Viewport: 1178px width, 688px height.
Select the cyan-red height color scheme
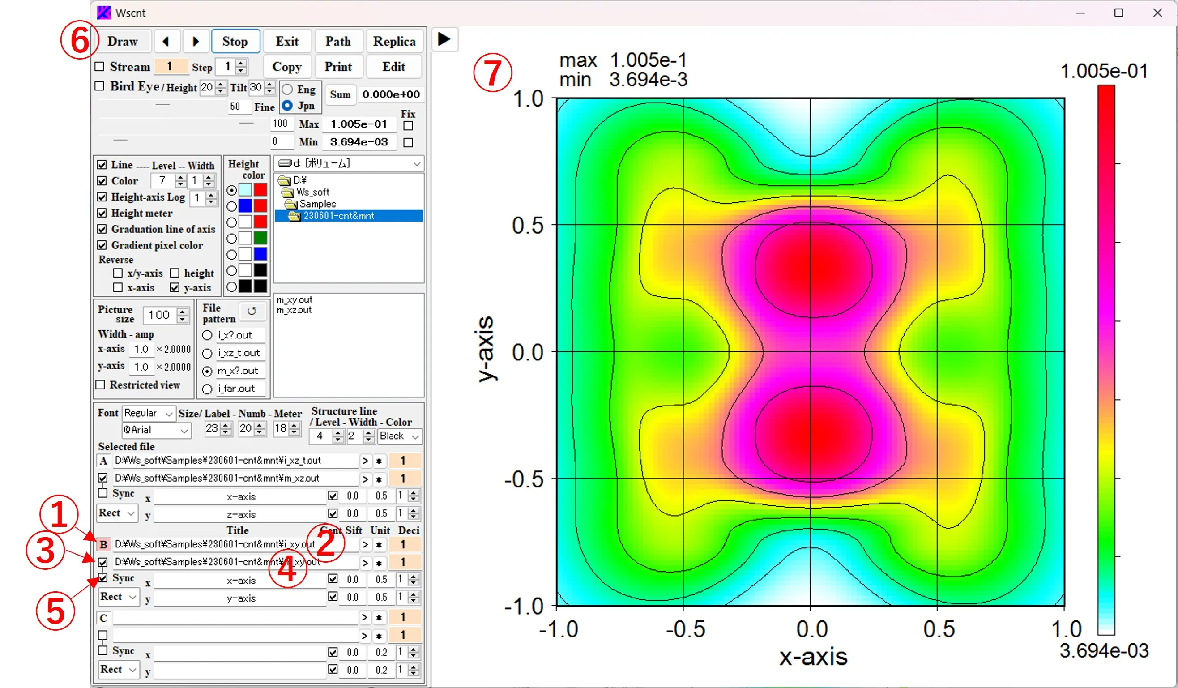point(231,190)
